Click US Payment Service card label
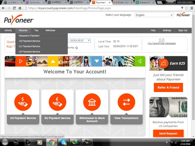Viewport: 195px width, 146px height. [23, 118]
